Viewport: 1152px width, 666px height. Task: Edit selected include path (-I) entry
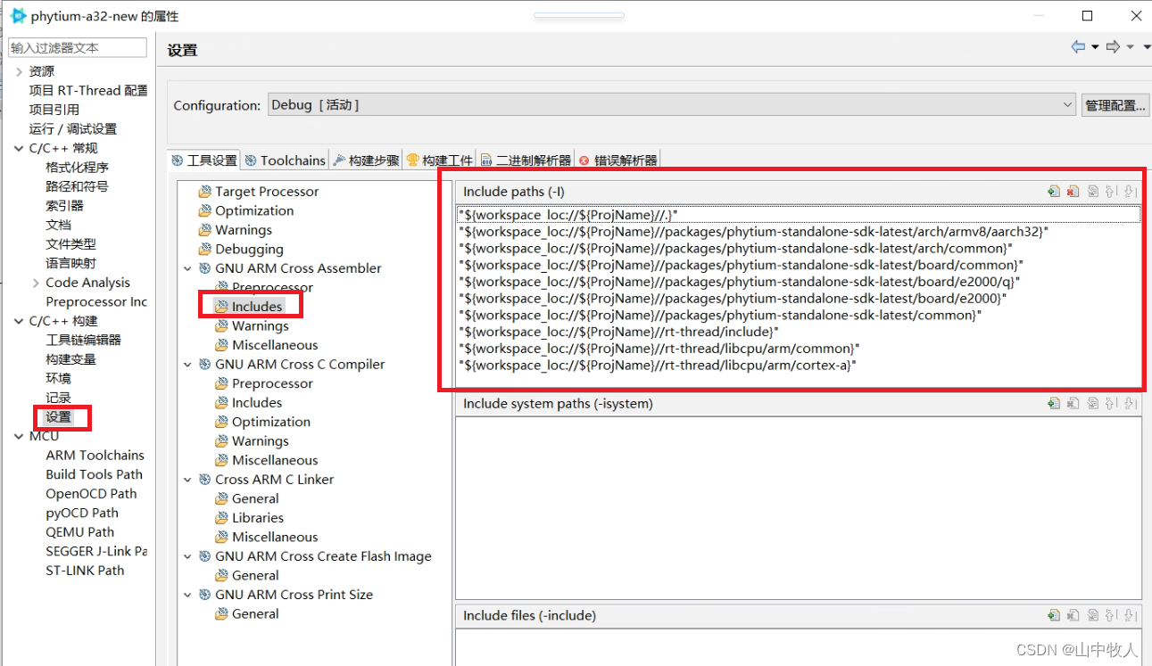[x=1092, y=192]
